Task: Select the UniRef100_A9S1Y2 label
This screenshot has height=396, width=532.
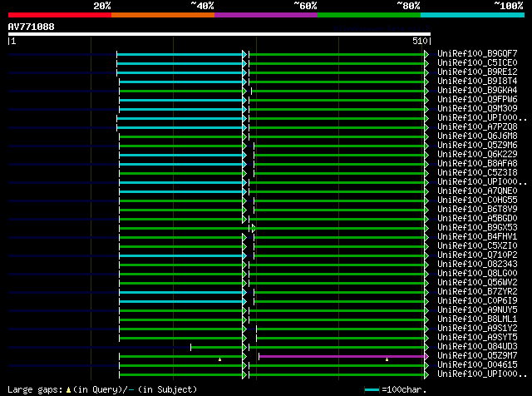Action: 477,329
